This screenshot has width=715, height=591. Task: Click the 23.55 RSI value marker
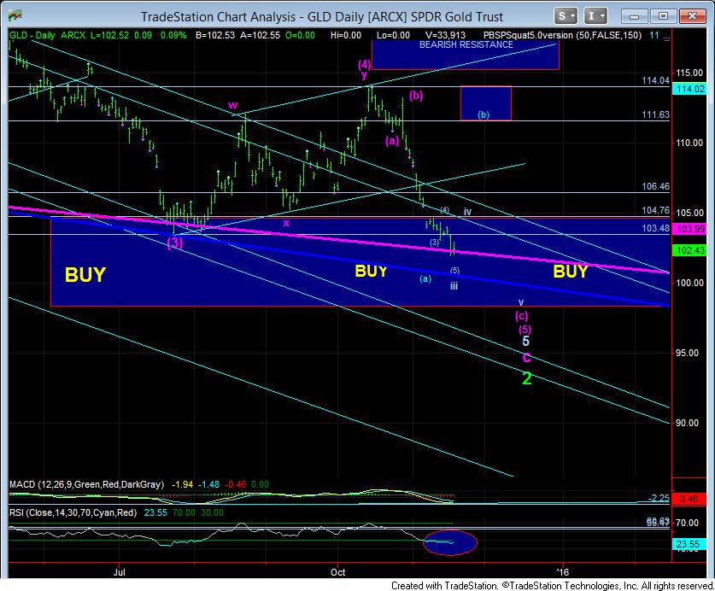click(x=689, y=544)
